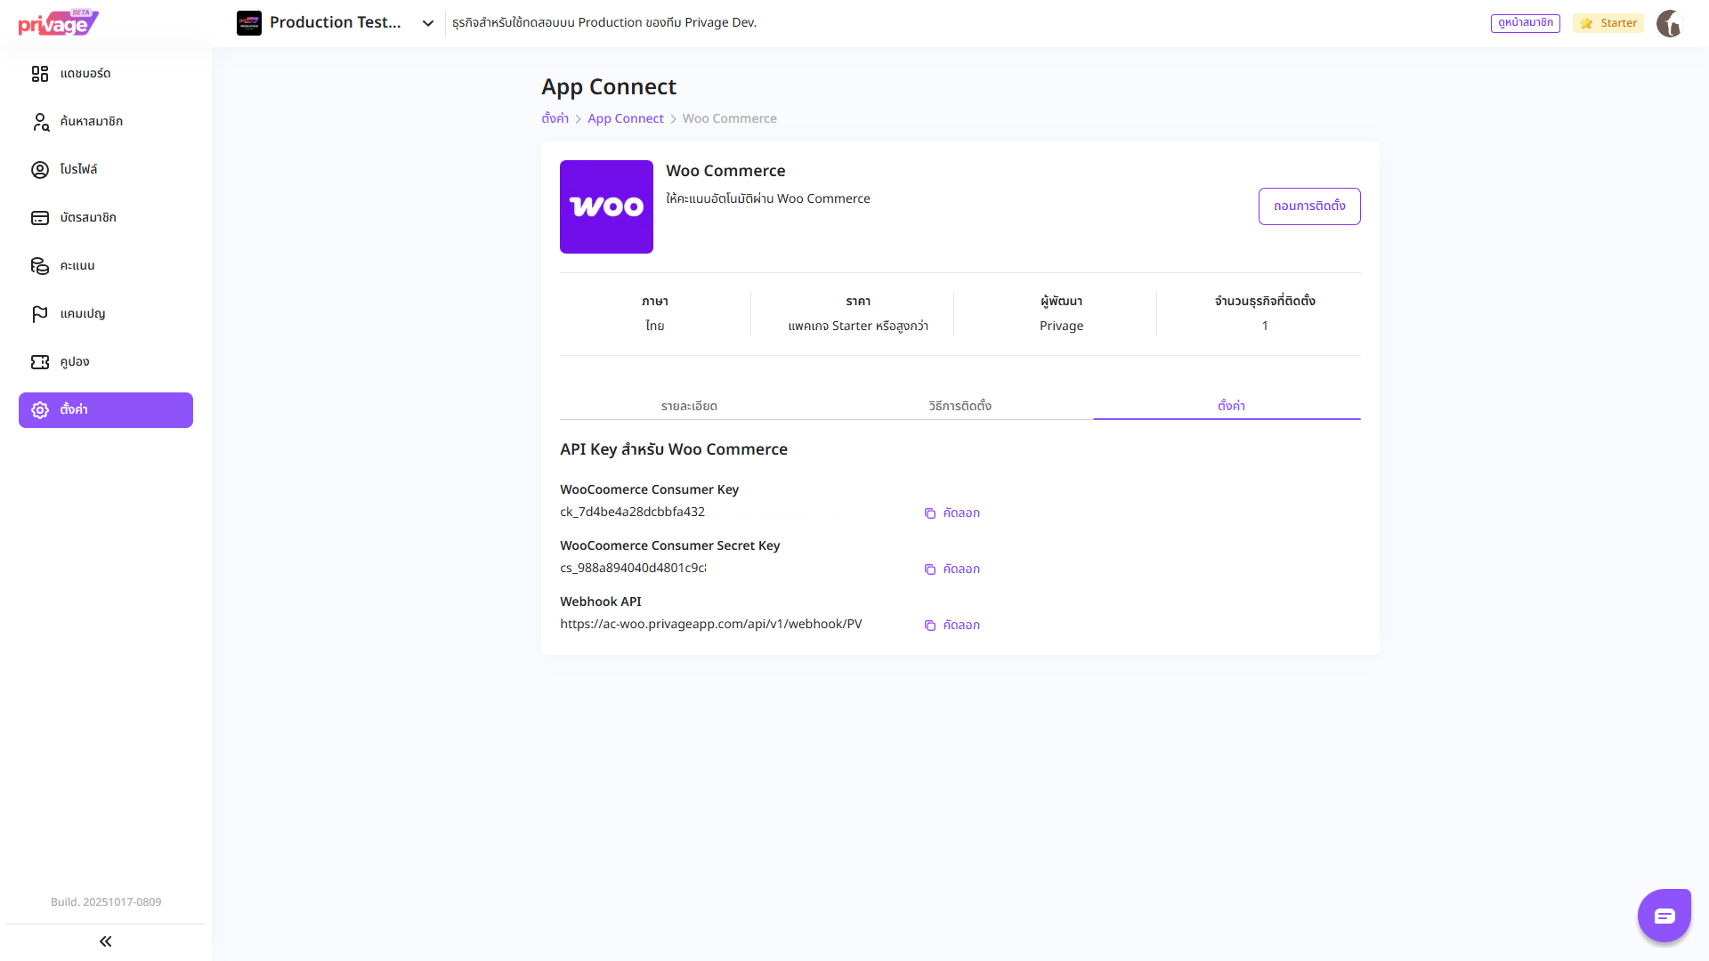
Task: Switch to the วิธีการติดตั้ง tab
Action: click(960, 406)
